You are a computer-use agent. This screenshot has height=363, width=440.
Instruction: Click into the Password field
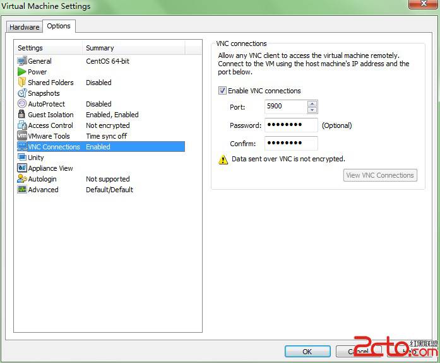[x=291, y=125]
